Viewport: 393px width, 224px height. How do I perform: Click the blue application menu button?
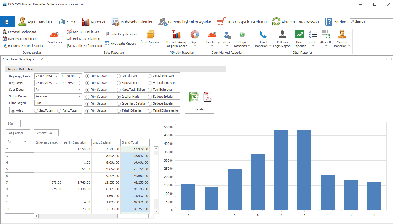(8, 22)
